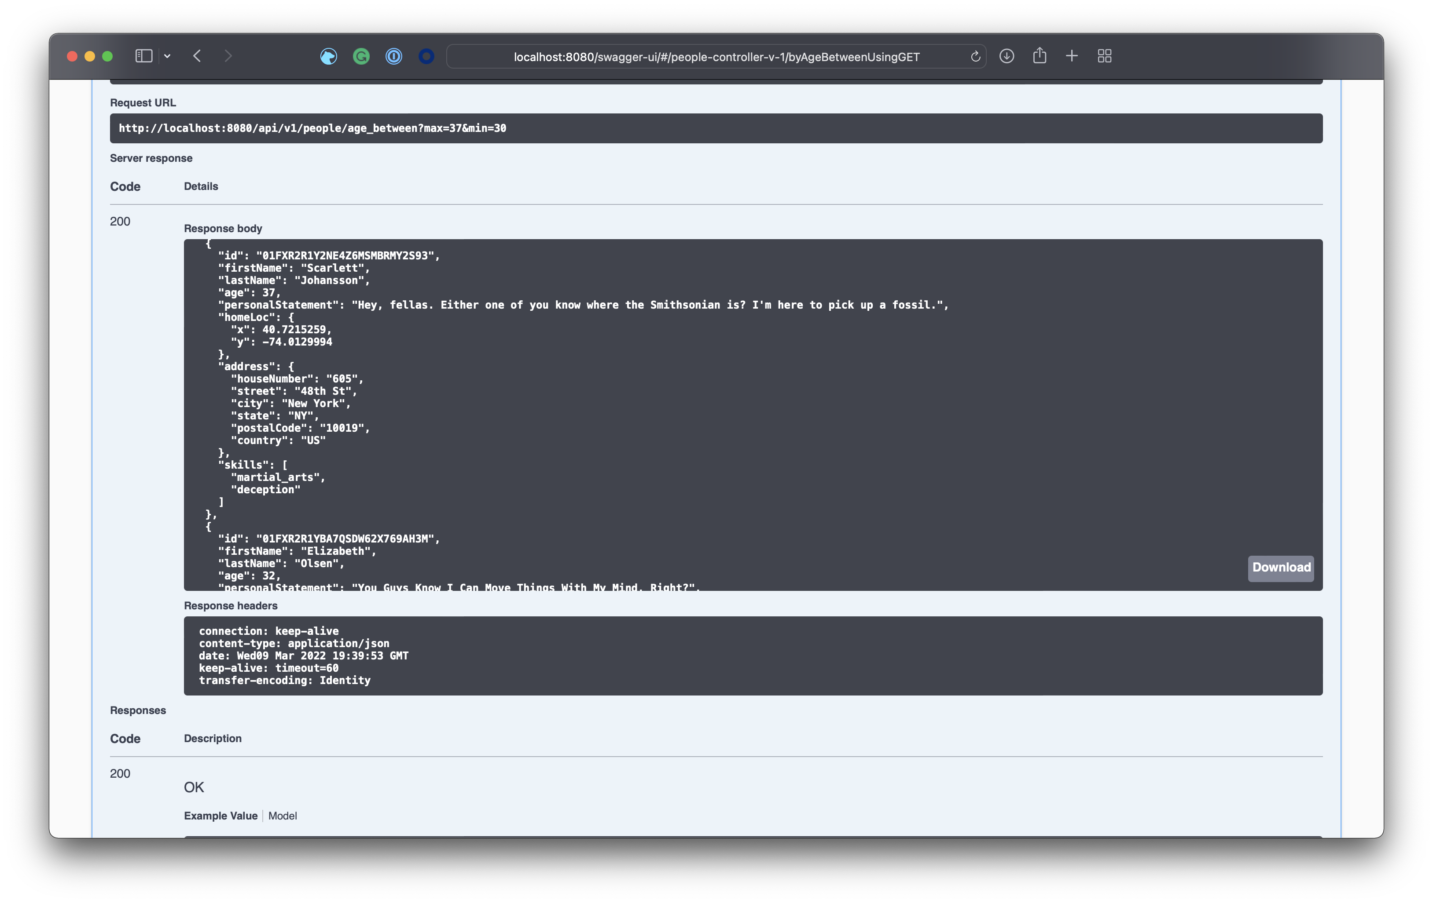Go forward to the next page
1433x903 pixels.
click(x=228, y=56)
